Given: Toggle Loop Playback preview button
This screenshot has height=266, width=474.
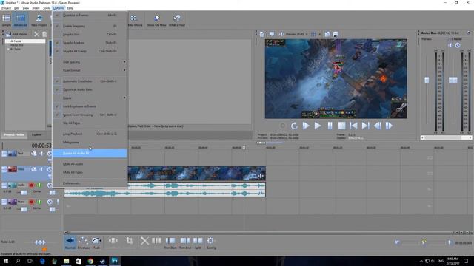Looking at the screenshot, I should tap(294, 126).
